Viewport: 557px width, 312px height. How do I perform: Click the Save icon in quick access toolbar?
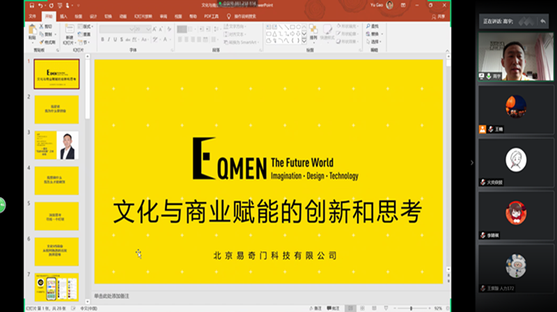[31, 6]
